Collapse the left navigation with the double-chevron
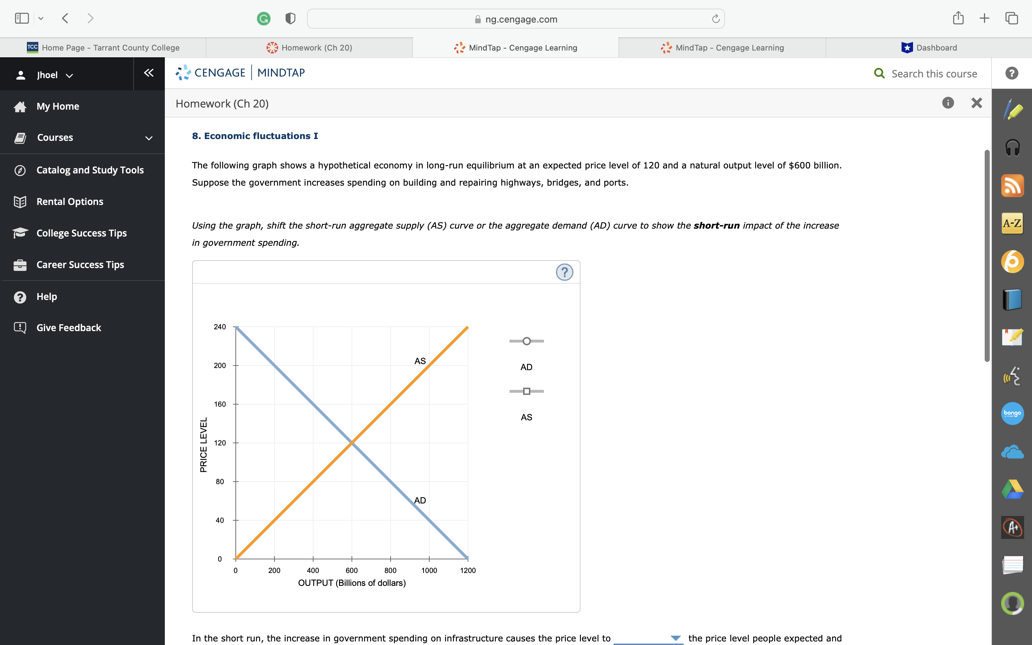This screenshot has width=1032, height=645. [x=148, y=73]
